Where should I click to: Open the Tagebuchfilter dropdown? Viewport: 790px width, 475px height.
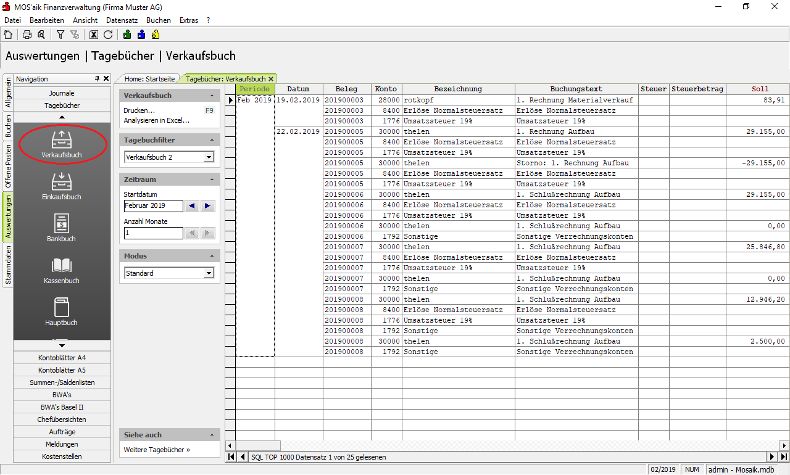[x=209, y=157]
